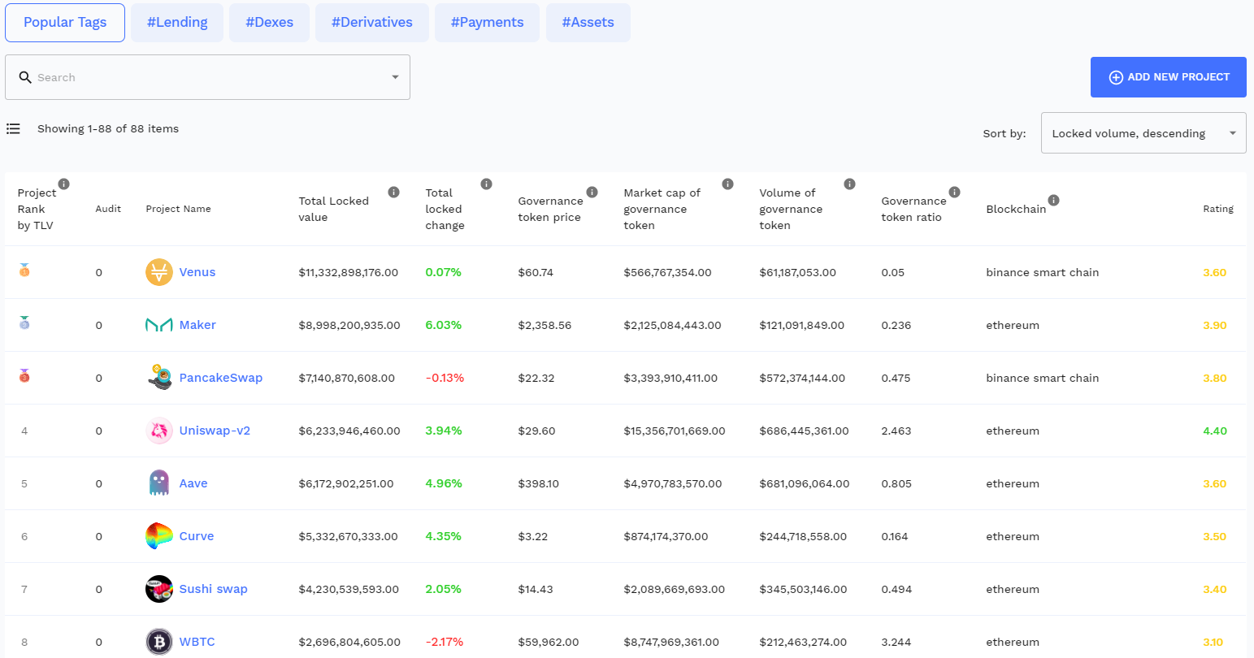This screenshot has height=658, width=1254.
Task: Click Venus blockchain binance smart chain
Action: [1043, 272]
